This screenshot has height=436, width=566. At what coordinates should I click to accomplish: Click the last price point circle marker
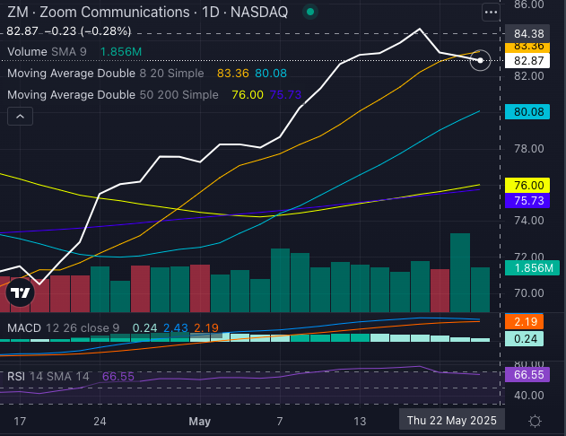click(x=480, y=60)
